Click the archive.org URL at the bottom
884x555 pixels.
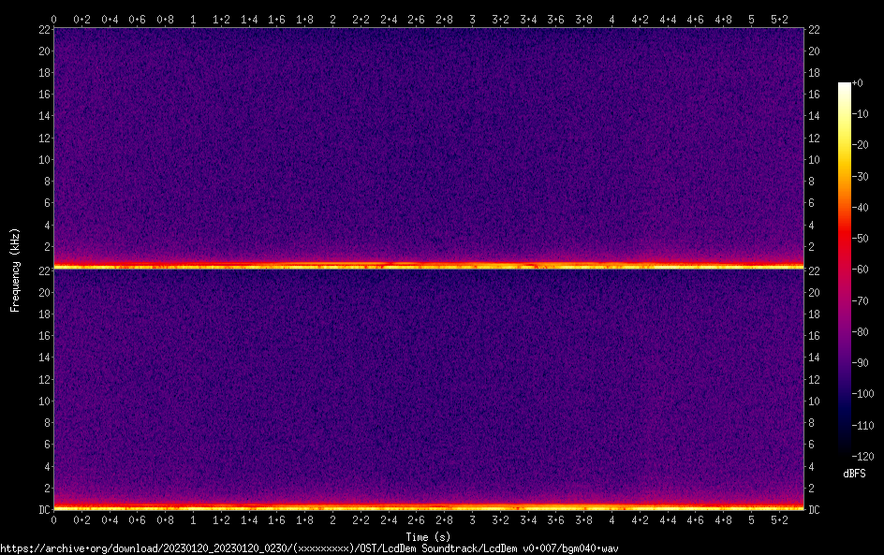[309, 548]
